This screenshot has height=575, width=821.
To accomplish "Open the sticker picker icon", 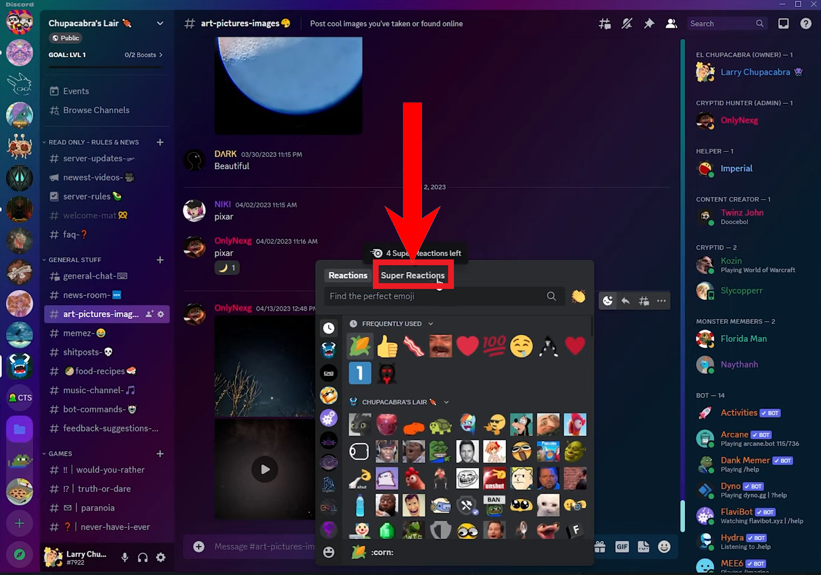I will coord(643,547).
